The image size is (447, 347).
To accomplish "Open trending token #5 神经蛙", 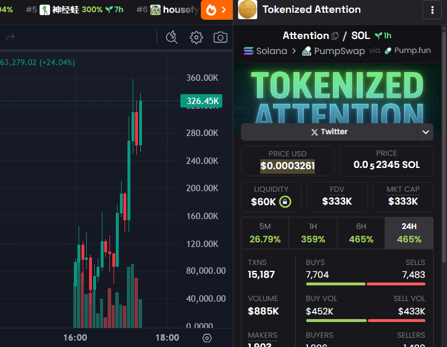I will 74,10.
